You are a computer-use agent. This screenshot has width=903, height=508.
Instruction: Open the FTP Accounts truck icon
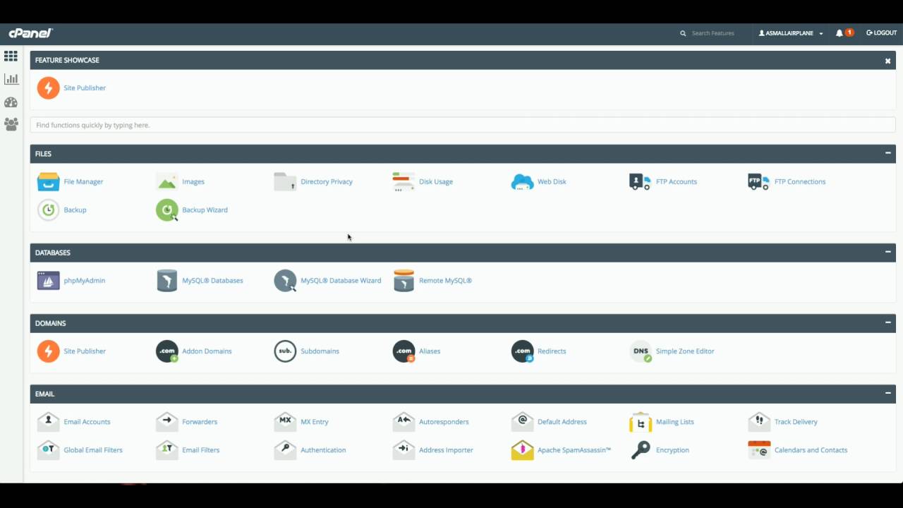point(641,181)
